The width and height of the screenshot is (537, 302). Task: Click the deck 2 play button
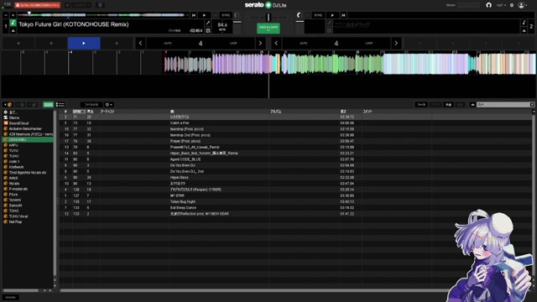tap(332, 15)
